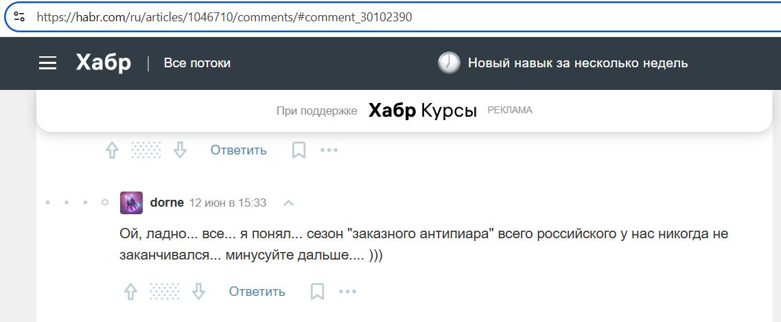Image resolution: width=781 pixels, height=322 pixels.
Task: Bookmark dorne's comment
Action: click(x=317, y=292)
